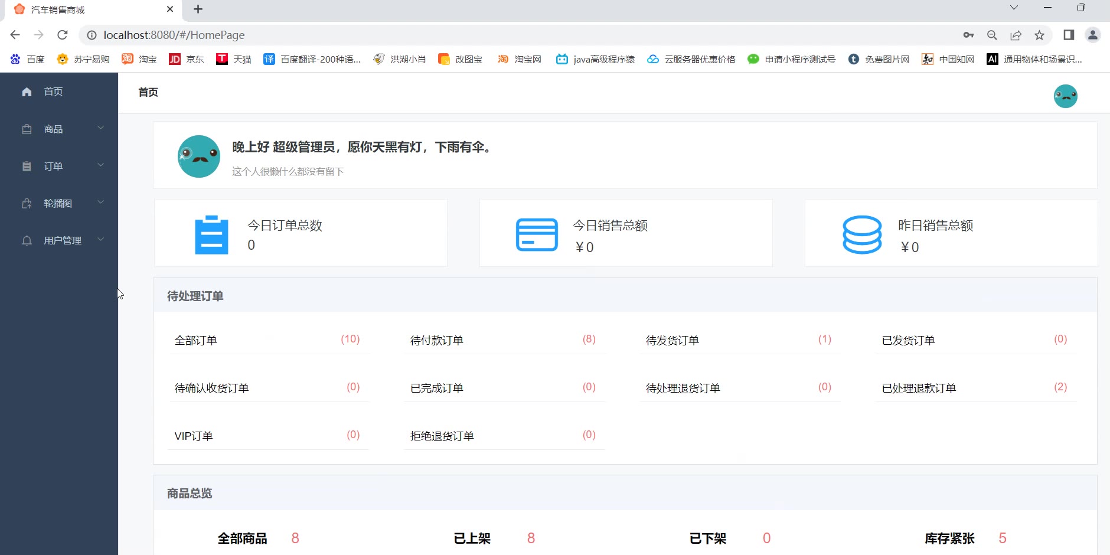This screenshot has height=555, width=1110.
Task: Click the blue clipboard icon for 今日订单总数
Action: pyautogui.click(x=211, y=235)
